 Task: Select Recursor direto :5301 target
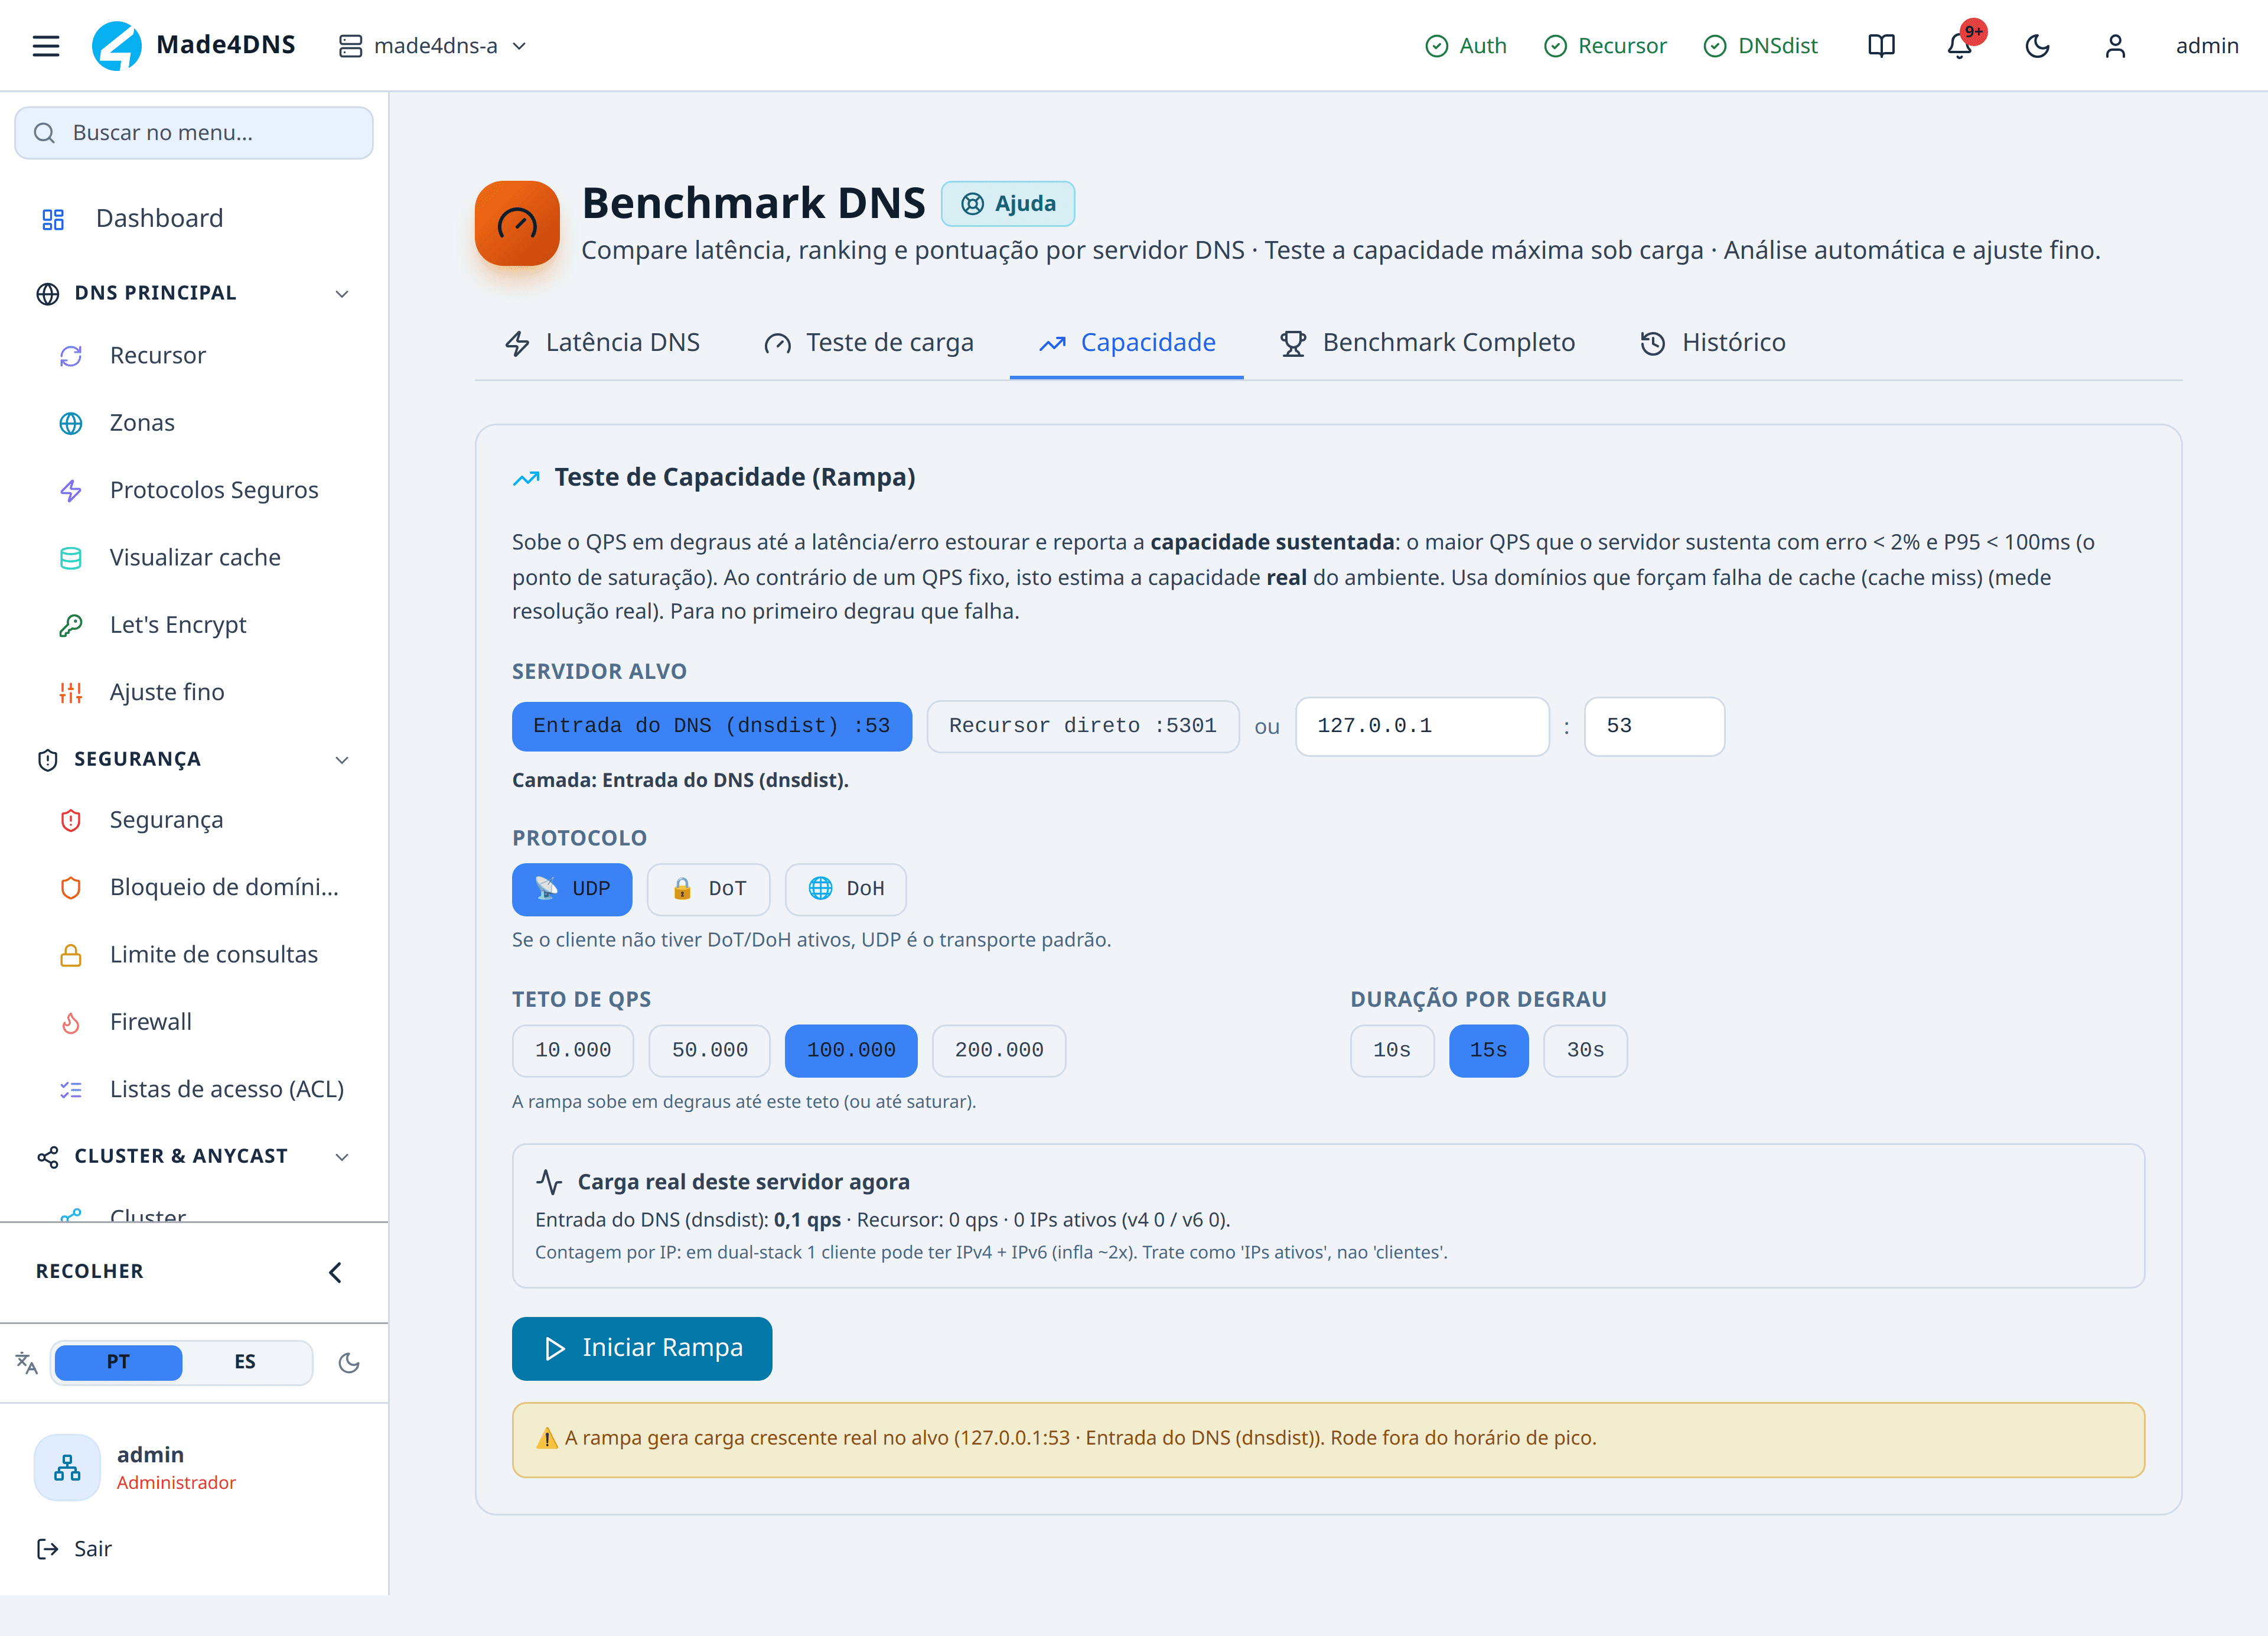pyautogui.click(x=1083, y=727)
